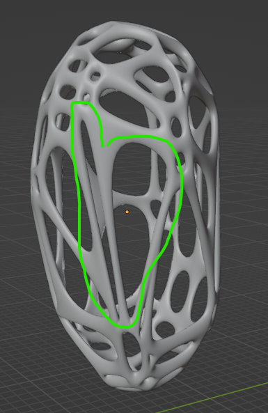Click the small round hole at upper left
The width and height of the screenshot is (268, 413).
click(95, 77)
